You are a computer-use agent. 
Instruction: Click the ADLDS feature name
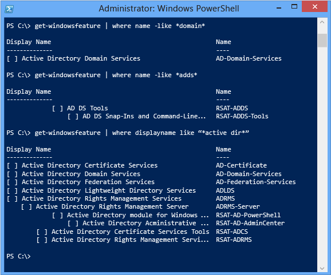pyautogui.click(x=225, y=190)
